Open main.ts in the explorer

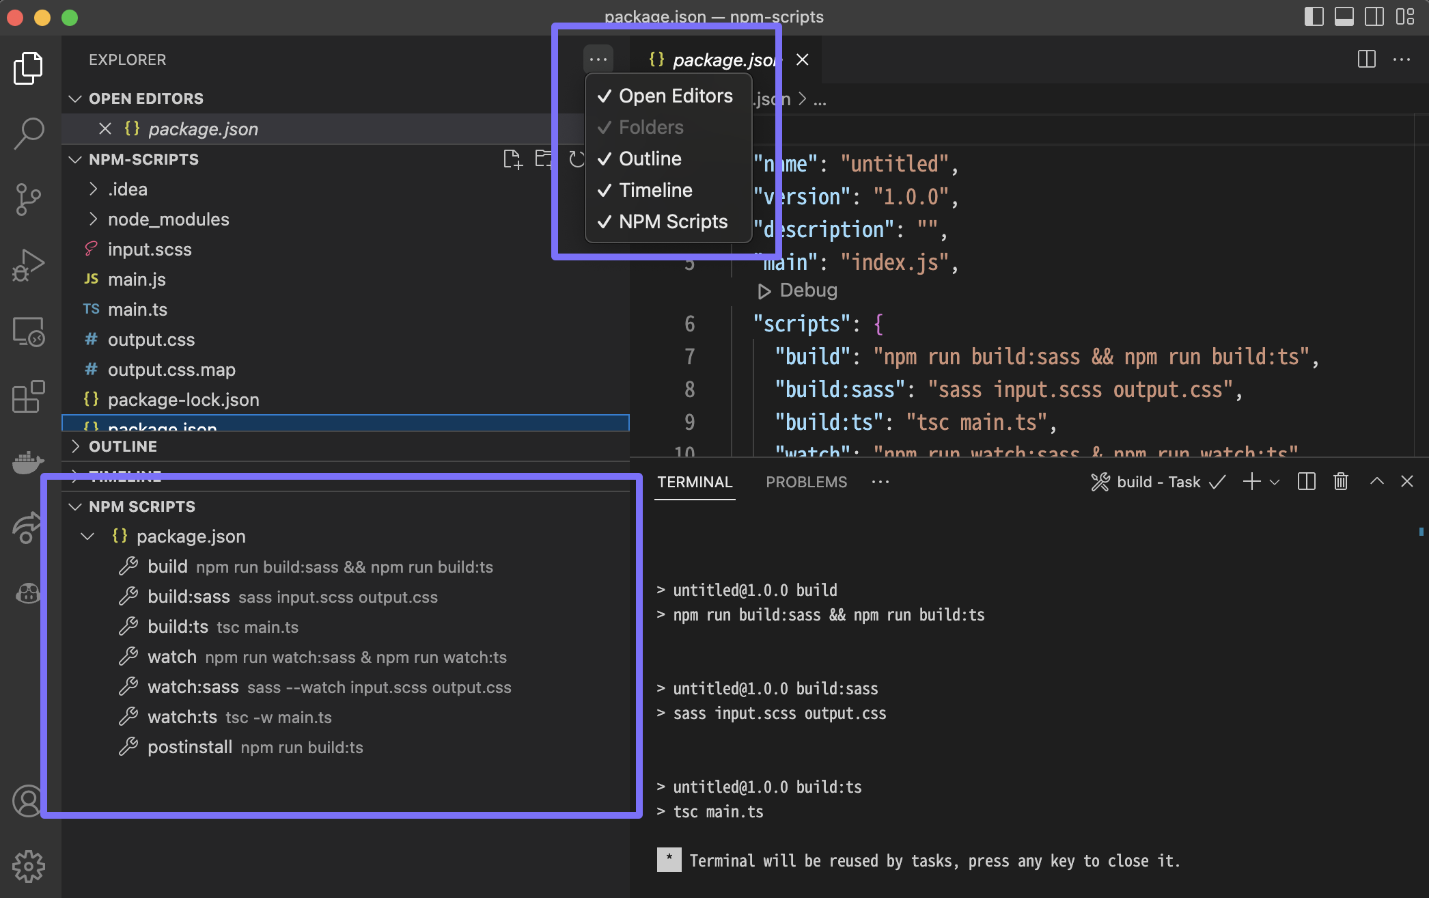[137, 310]
